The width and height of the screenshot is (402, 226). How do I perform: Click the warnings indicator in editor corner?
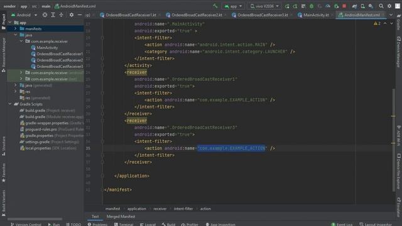pos(377,24)
